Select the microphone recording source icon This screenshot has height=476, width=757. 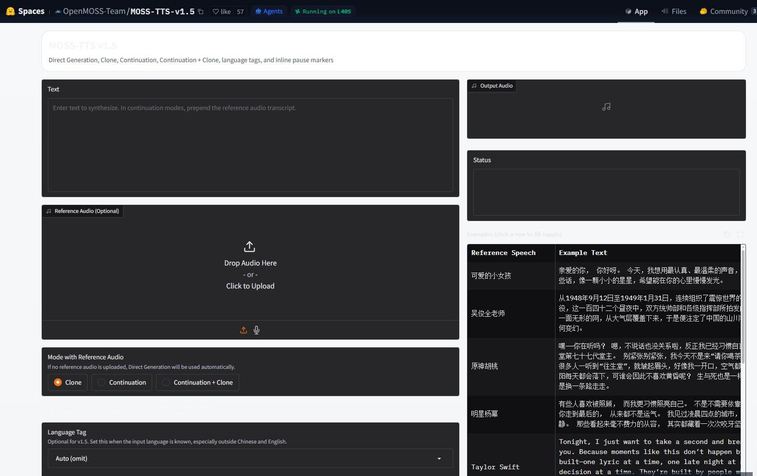click(256, 330)
